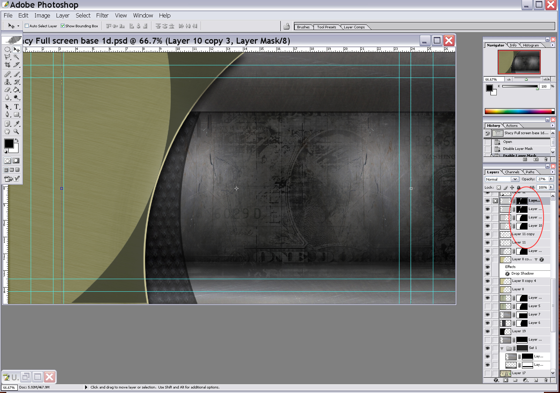Viewport: 560px width, 393px height.
Task: Select the Rectangle shape tool
Action: [x=16, y=114]
